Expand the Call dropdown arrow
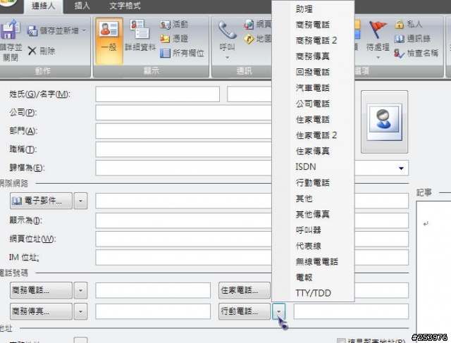This screenshot has height=343, width=451. pyautogui.click(x=227, y=58)
